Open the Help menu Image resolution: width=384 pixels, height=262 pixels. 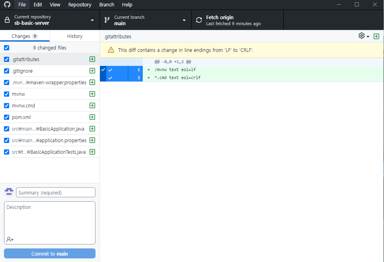click(127, 4)
